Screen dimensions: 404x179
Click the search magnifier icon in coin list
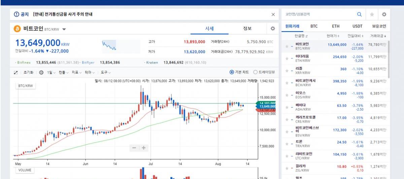pyautogui.click(x=359, y=14)
